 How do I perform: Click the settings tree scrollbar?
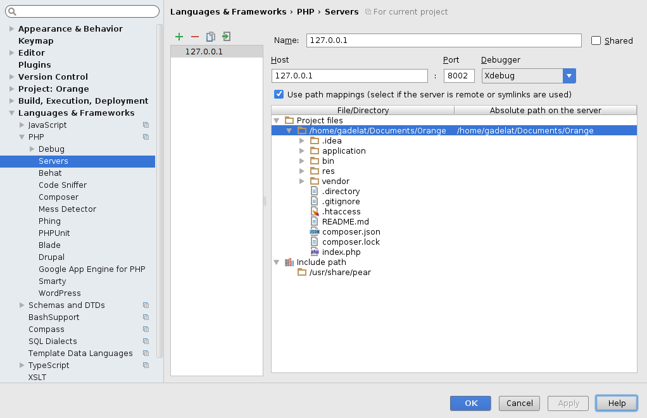pos(160,191)
